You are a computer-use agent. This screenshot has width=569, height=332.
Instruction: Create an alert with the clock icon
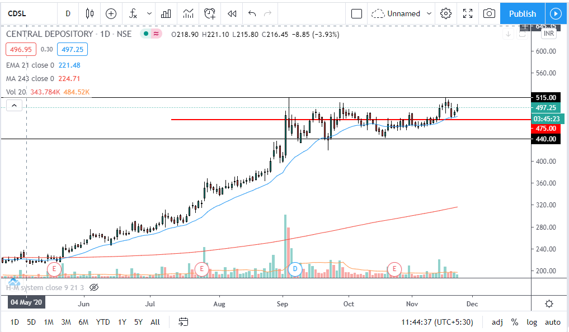click(210, 14)
